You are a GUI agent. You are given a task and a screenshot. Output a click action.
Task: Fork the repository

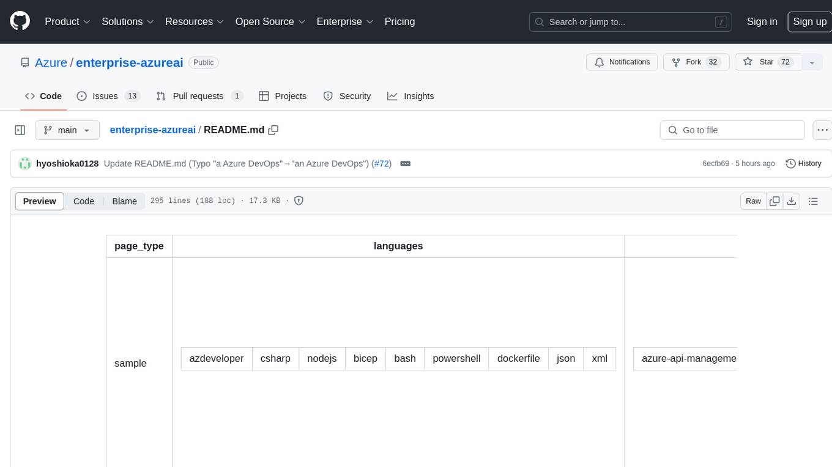click(696, 62)
